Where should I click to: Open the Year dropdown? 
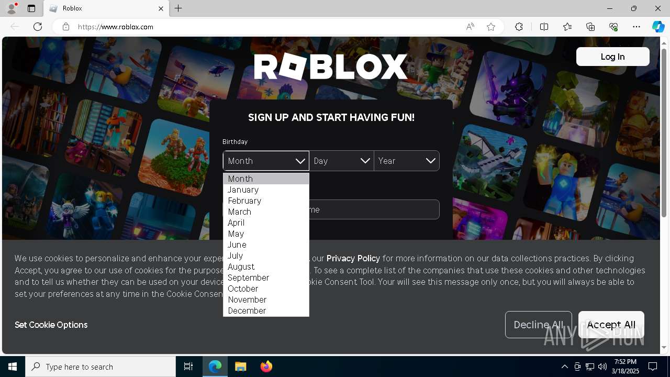pos(407,161)
